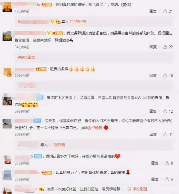179x194 pixels.
Task: Expand the first 共2条回复 reply thread
Action: pyautogui.click(x=78, y=22)
